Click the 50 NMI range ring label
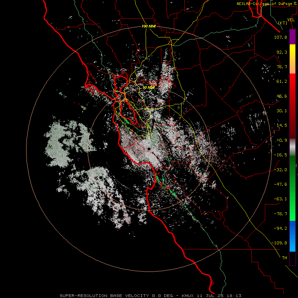The image size is (298, 298). tap(148, 87)
